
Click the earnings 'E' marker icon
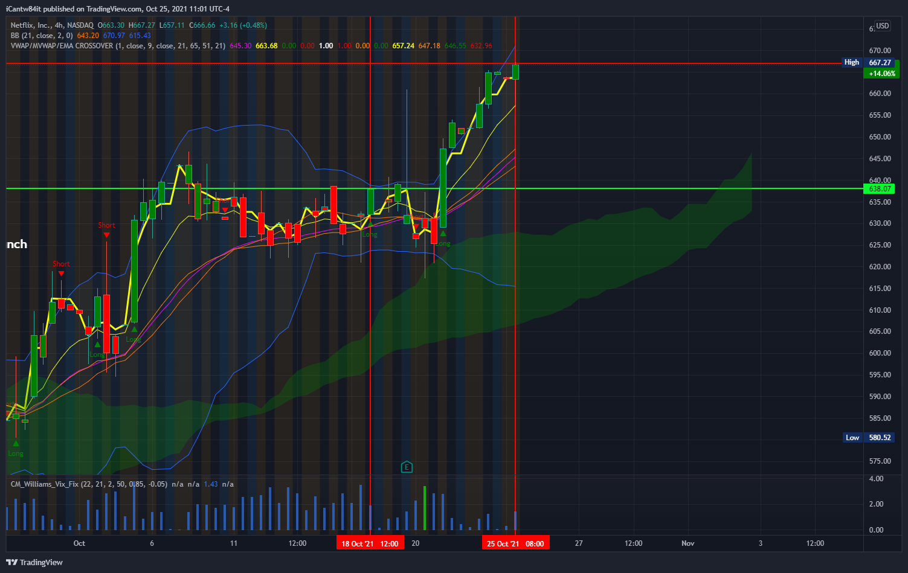coord(407,467)
